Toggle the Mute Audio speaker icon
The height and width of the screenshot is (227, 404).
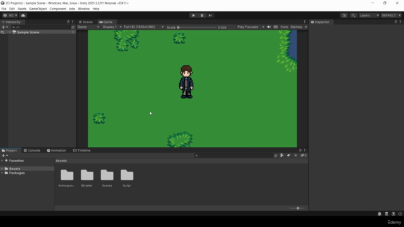pyautogui.click(x=269, y=27)
